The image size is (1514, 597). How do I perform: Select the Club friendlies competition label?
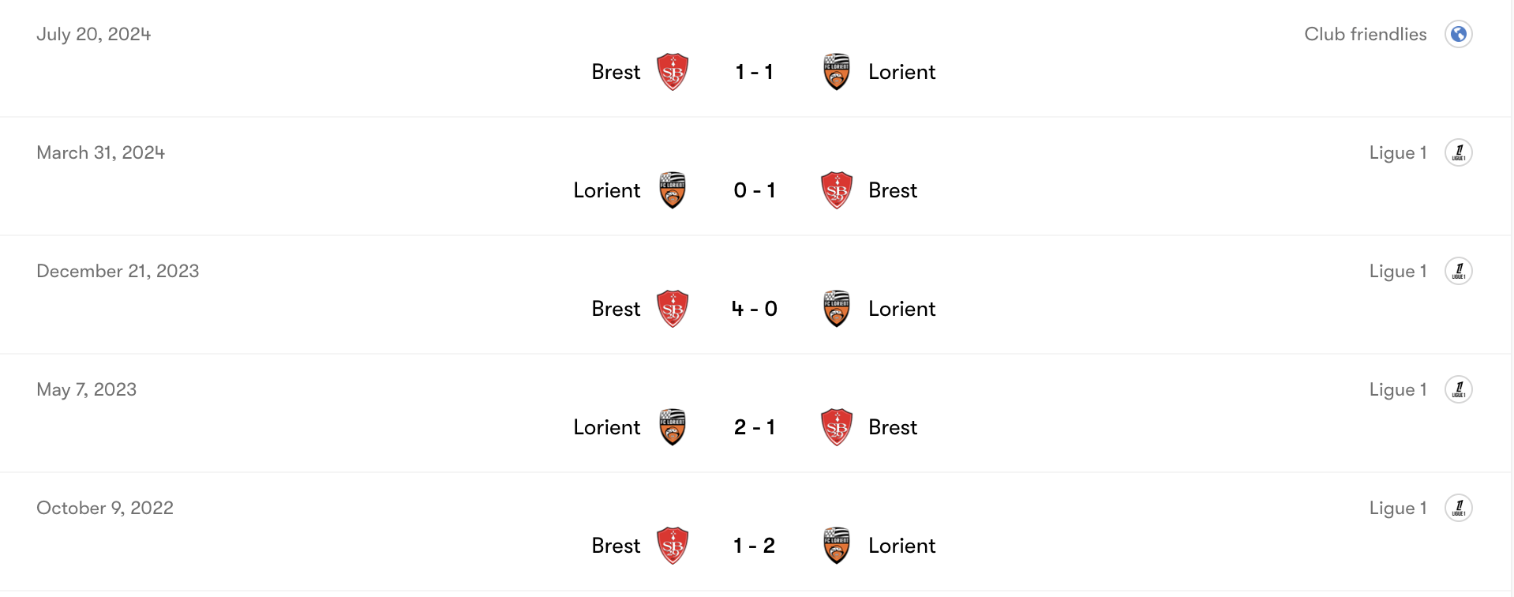(1365, 34)
